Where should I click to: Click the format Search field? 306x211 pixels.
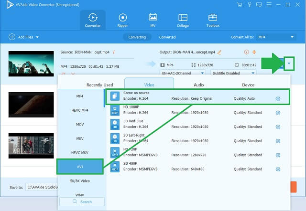click(x=82, y=201)
